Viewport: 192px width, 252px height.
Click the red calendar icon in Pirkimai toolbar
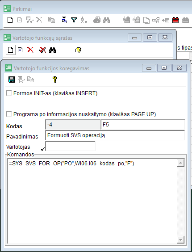(175, 20)
